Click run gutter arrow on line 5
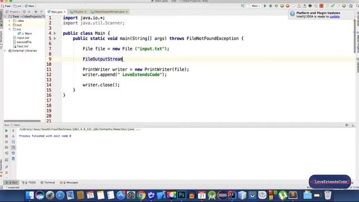This screenshot has width=359, height=202. coord(55,39)
